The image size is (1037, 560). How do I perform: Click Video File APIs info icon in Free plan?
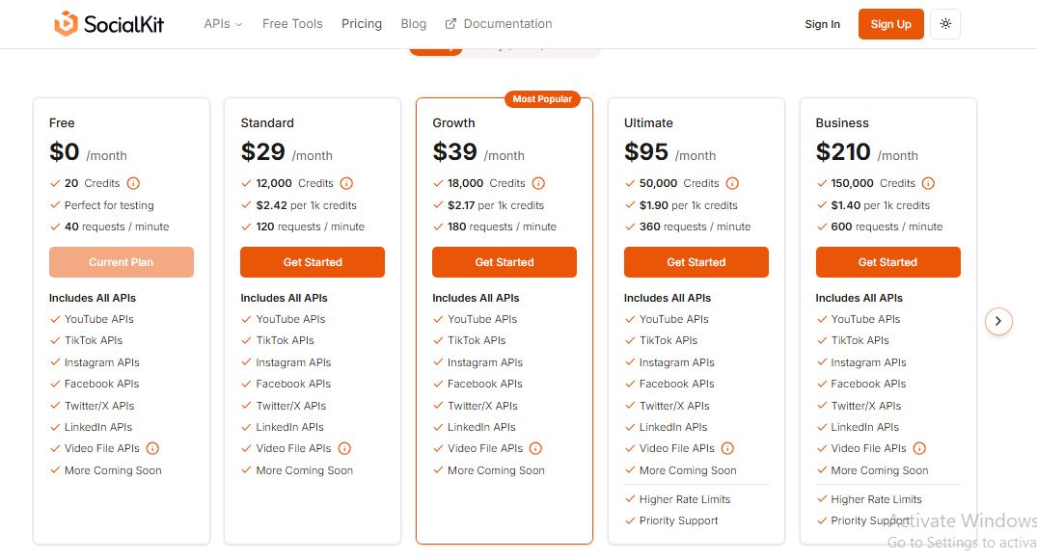(x=152, y=448)
